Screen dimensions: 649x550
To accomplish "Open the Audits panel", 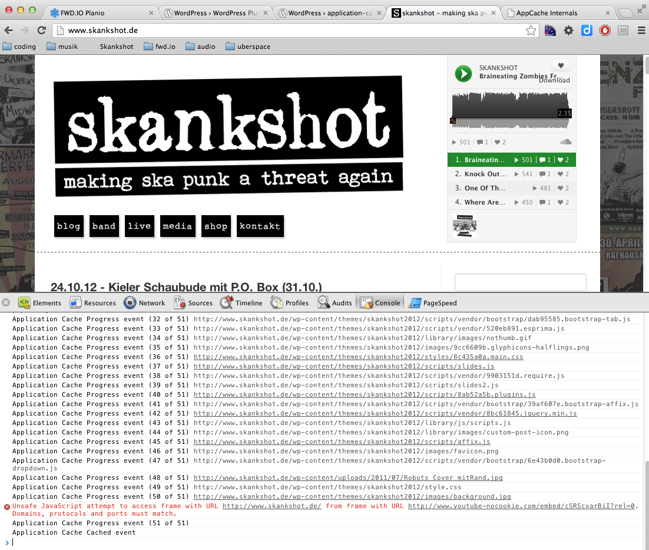I will point(335,303).
